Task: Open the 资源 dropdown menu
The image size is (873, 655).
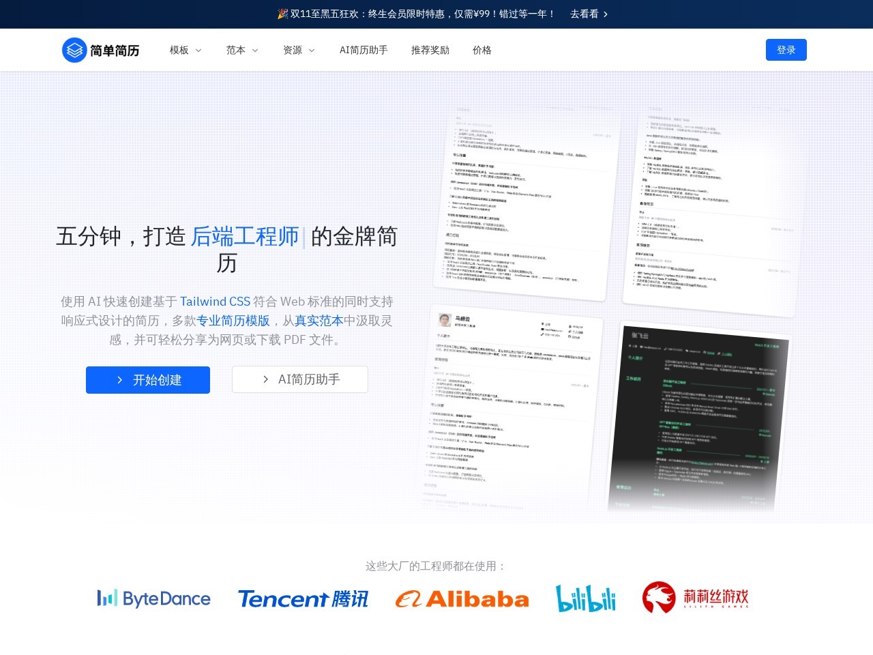Action: [x=298, y=50]
